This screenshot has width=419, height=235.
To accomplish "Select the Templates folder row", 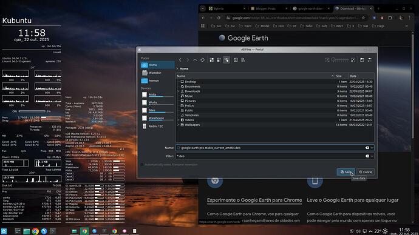I will pyautogui.click(x=274, y=115).
